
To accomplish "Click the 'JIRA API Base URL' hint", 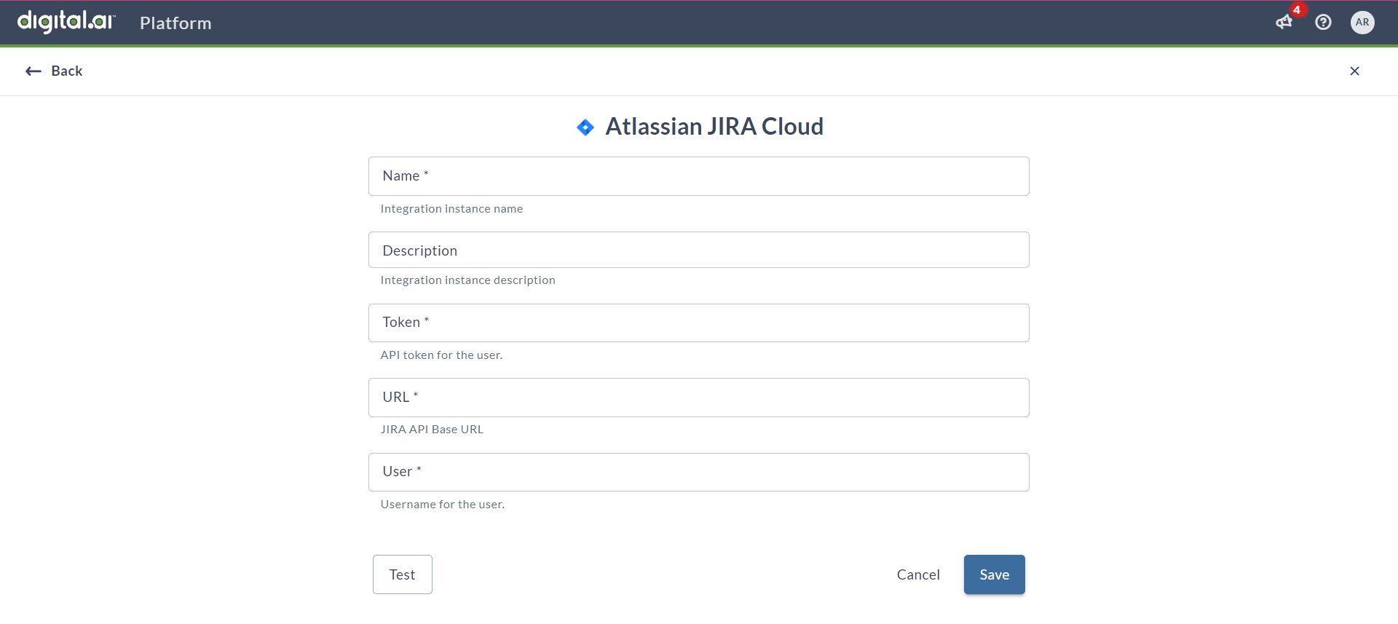I will [x=432, y=430].
